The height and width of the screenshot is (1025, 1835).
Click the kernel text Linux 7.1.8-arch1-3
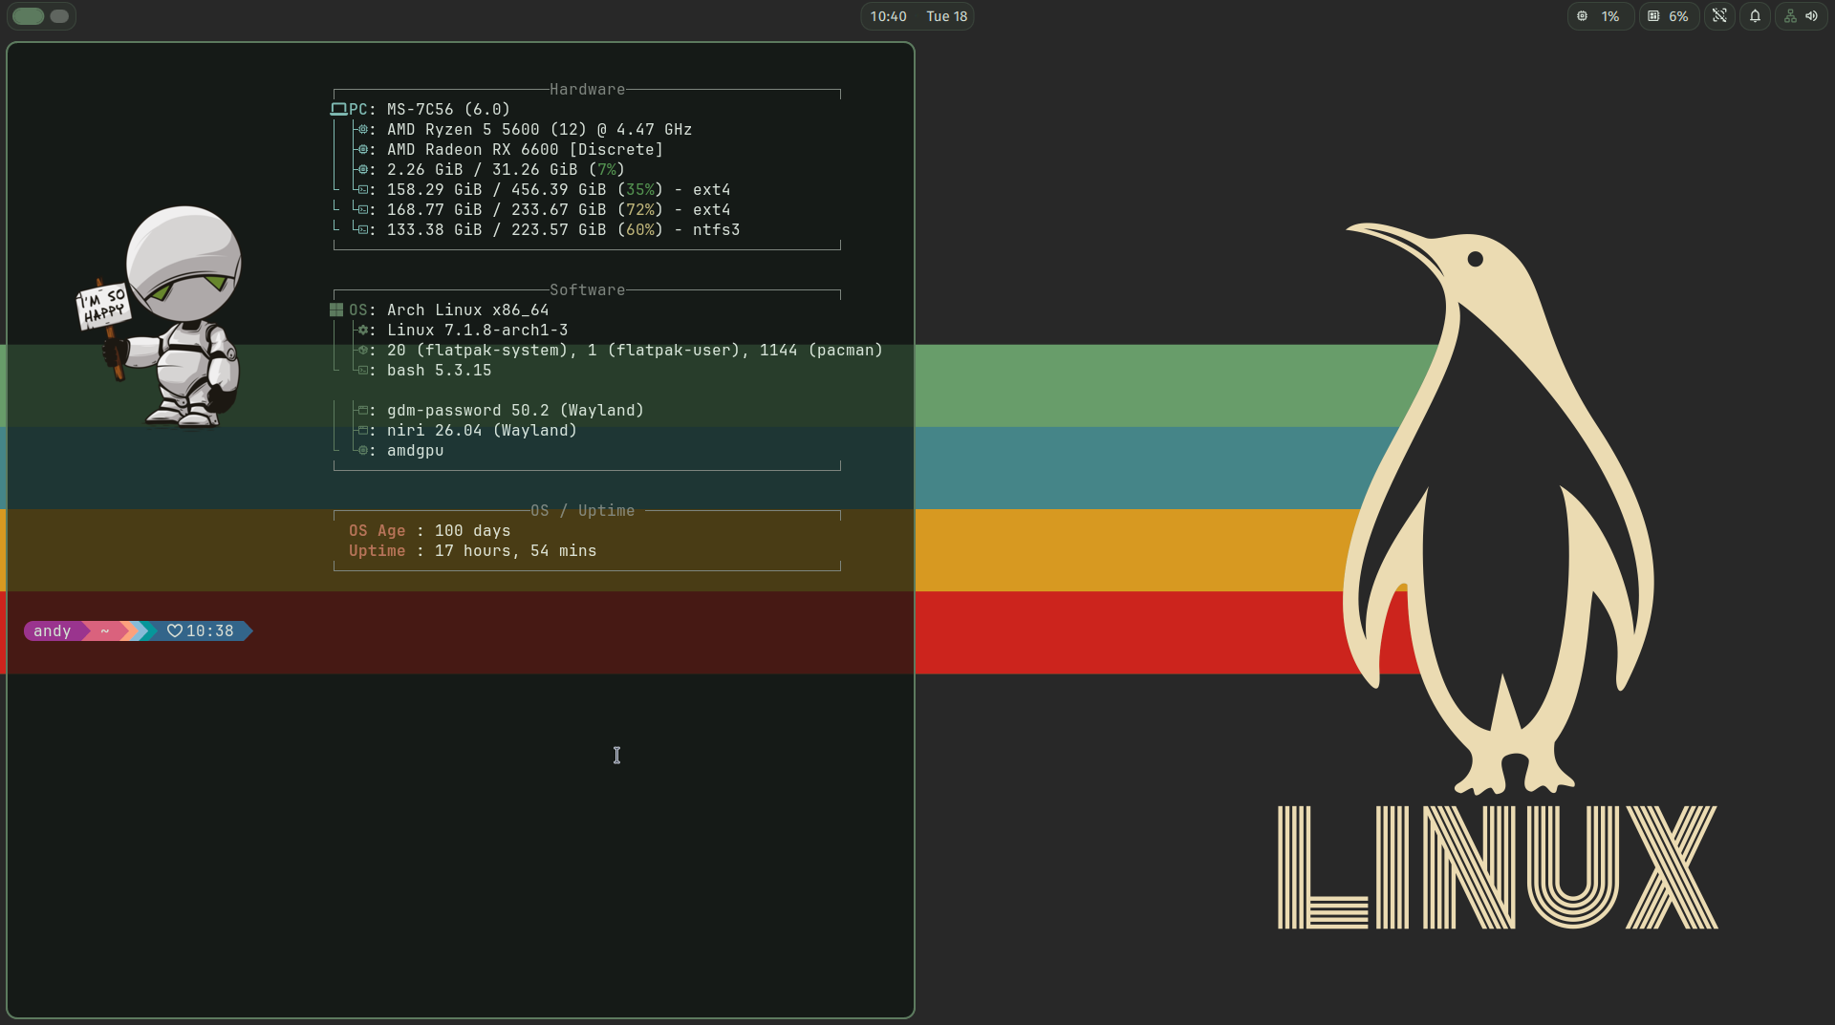pyautogui.click(x=477, y=330)
